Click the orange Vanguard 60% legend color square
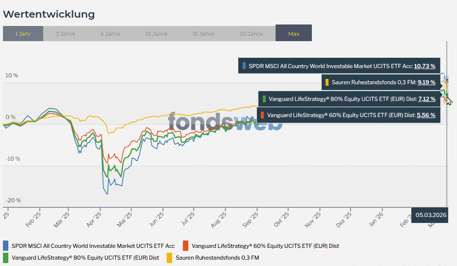This screenshot has height=266, width=457. pos(186,246)
